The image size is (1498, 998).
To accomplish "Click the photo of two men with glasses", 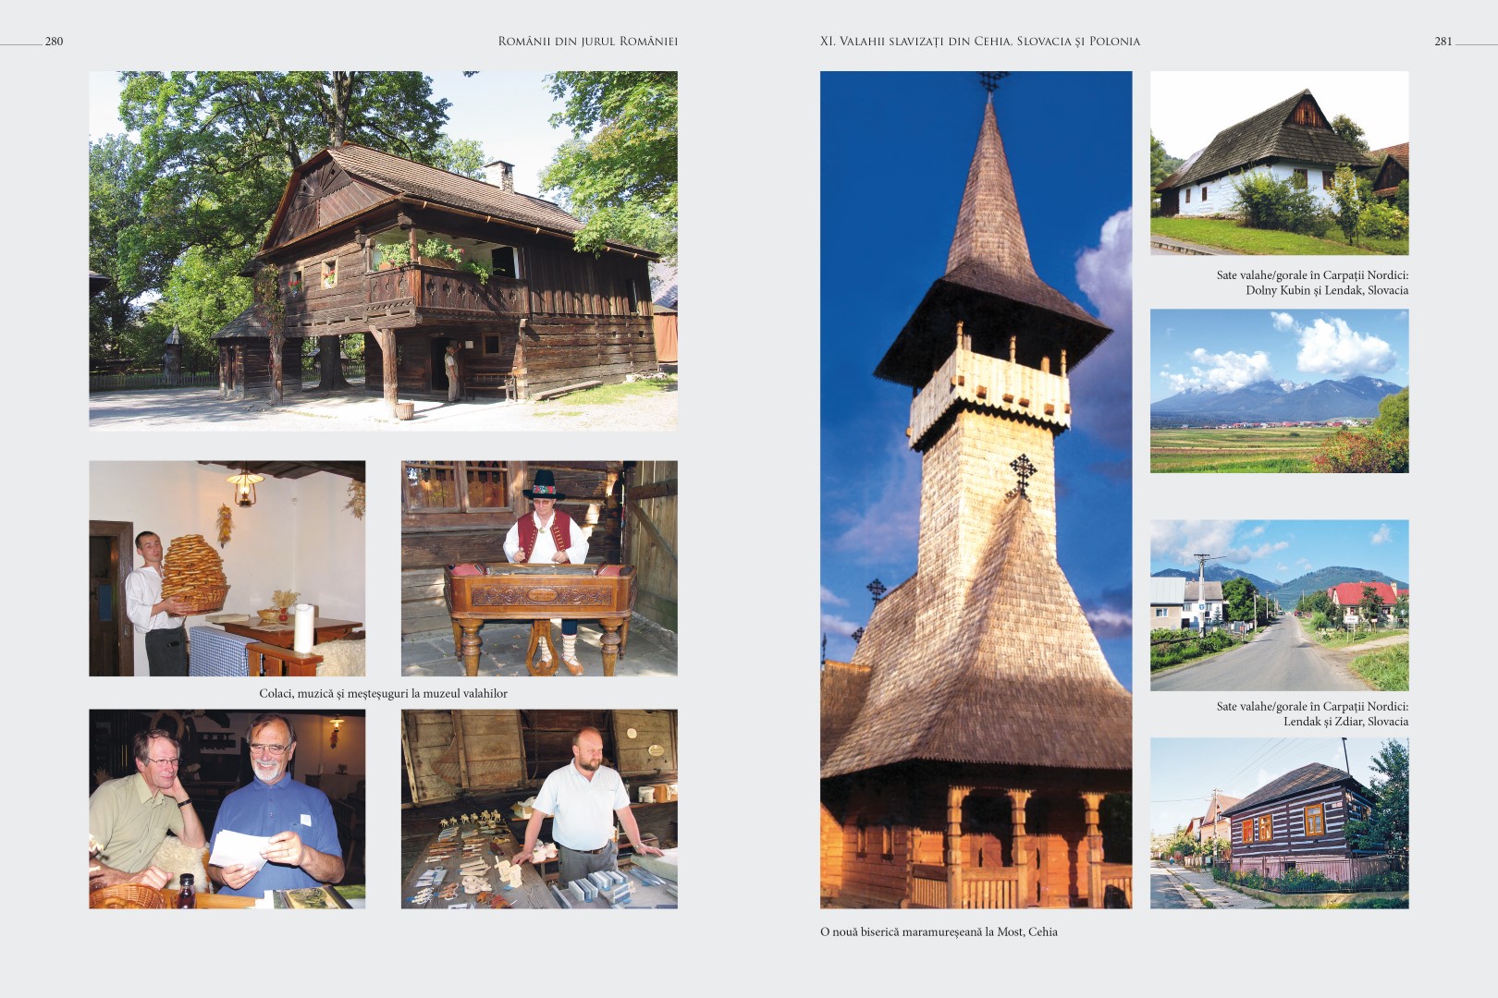I will point(227,809).
